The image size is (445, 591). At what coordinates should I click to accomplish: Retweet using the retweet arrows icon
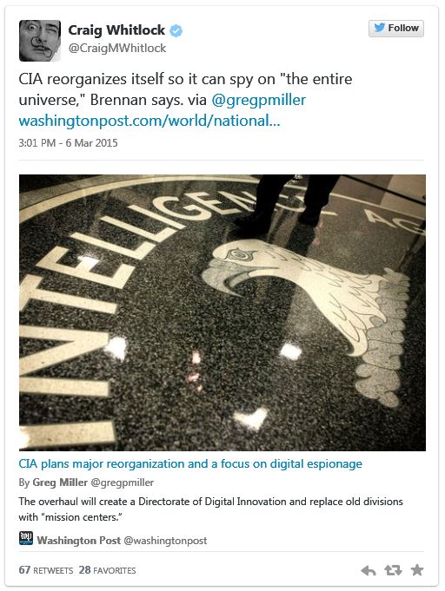(x=393, y=571)
